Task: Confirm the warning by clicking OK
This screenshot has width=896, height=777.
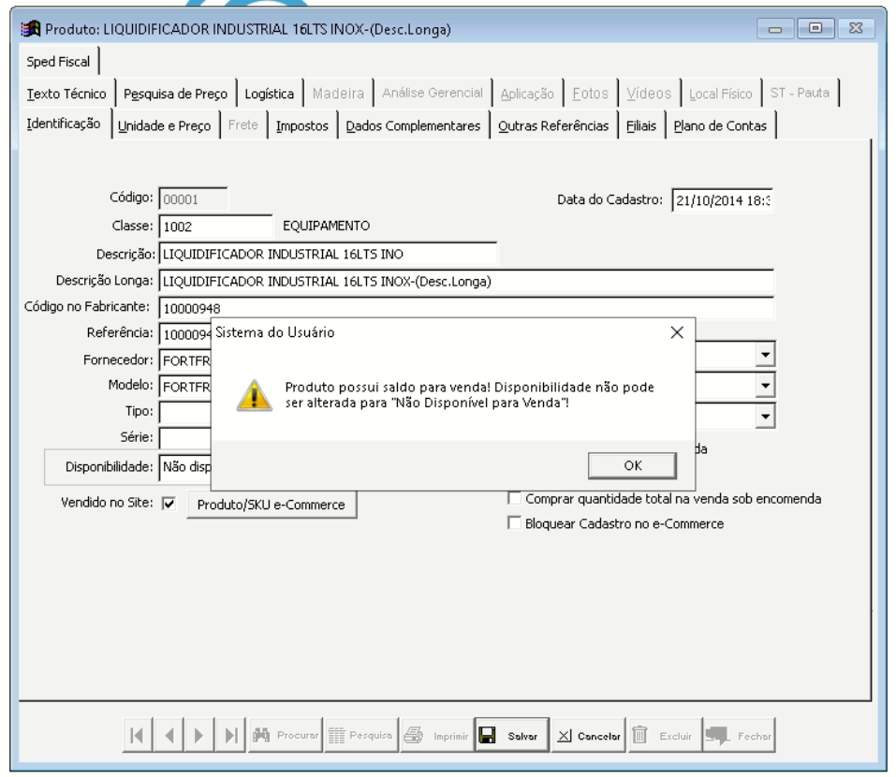Action: click(632, 465)
